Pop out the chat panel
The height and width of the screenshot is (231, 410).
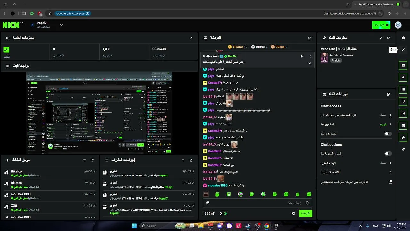click(x=309, y=38)
